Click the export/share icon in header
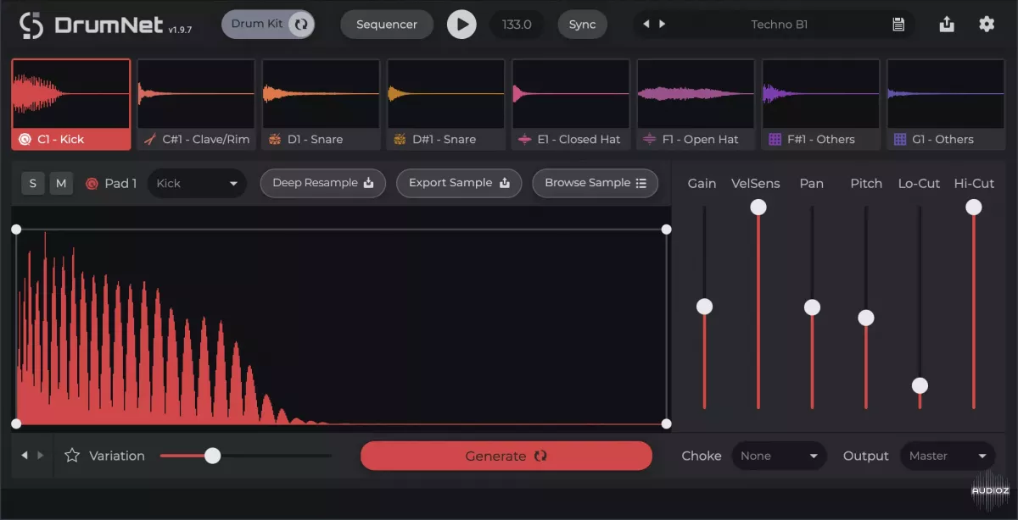Image resolution: width=1018 pixels, height=520 pixels. (x=947, y=25)
